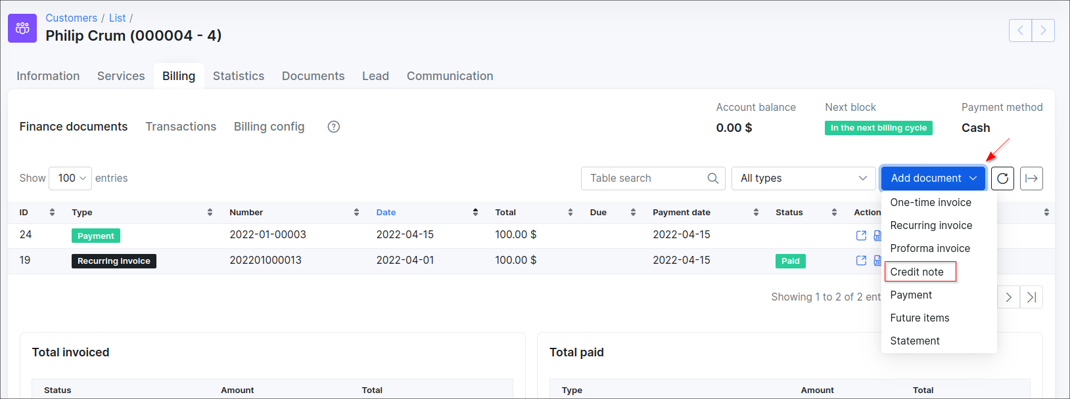Open the Transactions sub-tab
The width and height of the screenshot is (1070, 399).
[x=181, y=127]
